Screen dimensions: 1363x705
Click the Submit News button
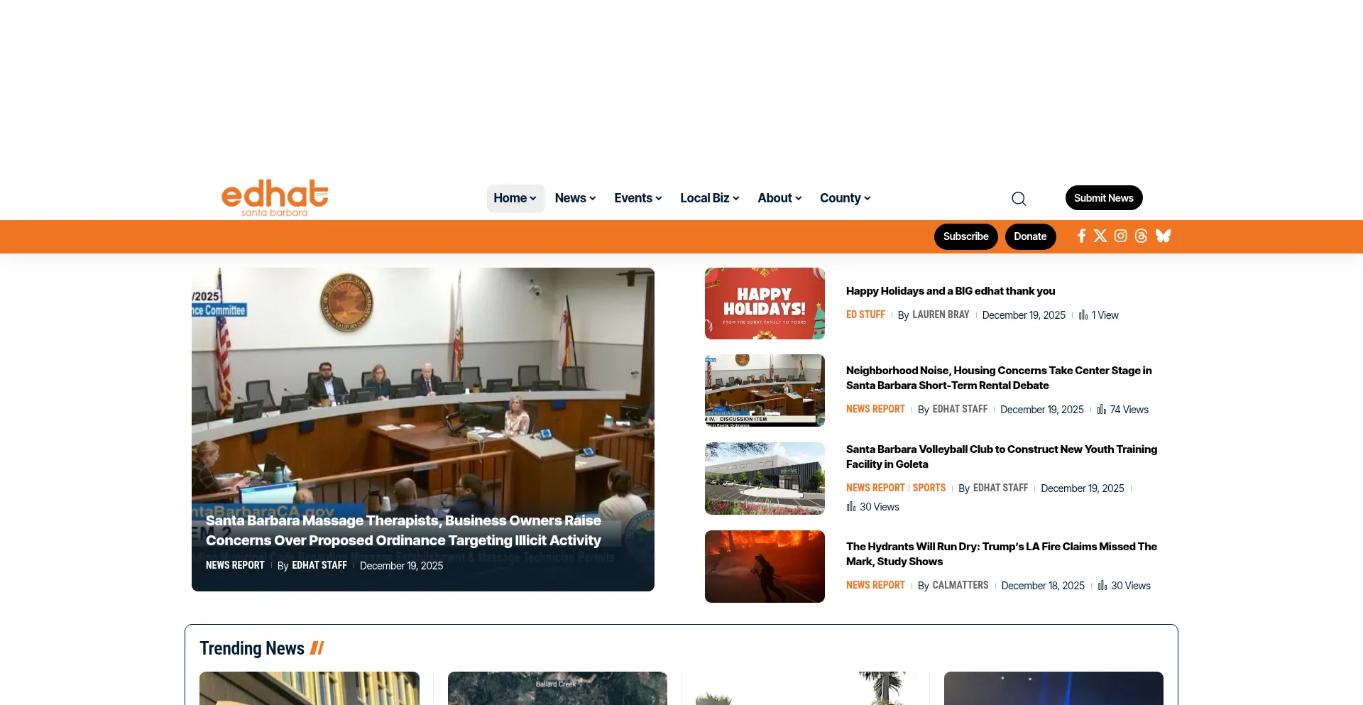1104,197
